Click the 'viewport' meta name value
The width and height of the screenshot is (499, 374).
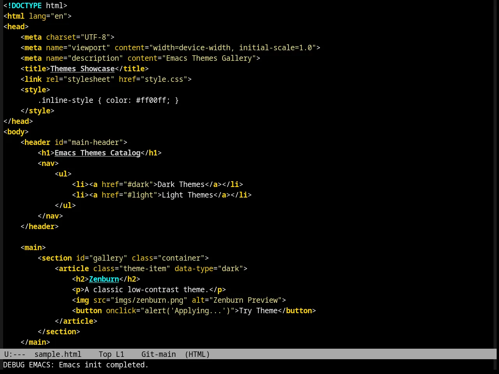pyautogui.click(x=89, y=48)
